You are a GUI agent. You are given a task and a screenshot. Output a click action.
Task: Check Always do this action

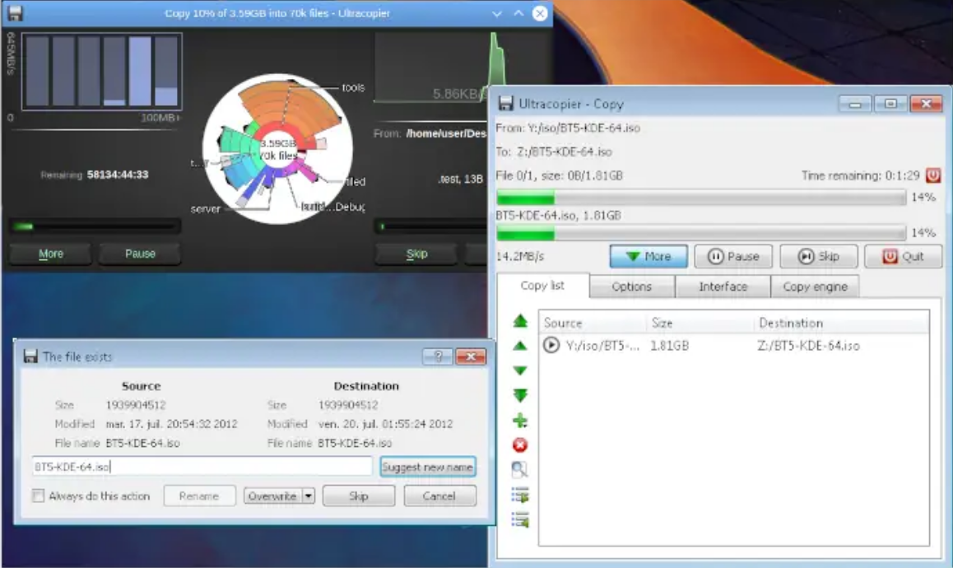[x=37, y=496]
